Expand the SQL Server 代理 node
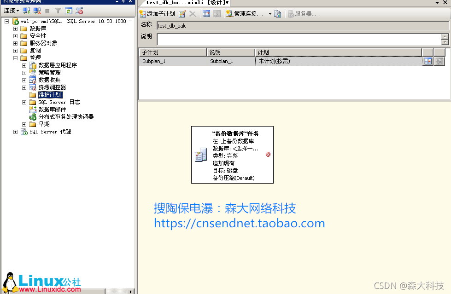451x294 pixels. click(x=16, y=132)
